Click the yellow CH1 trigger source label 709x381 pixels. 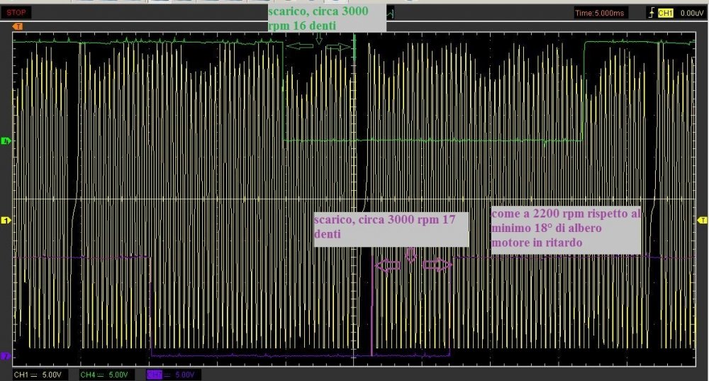pos(666,13)
